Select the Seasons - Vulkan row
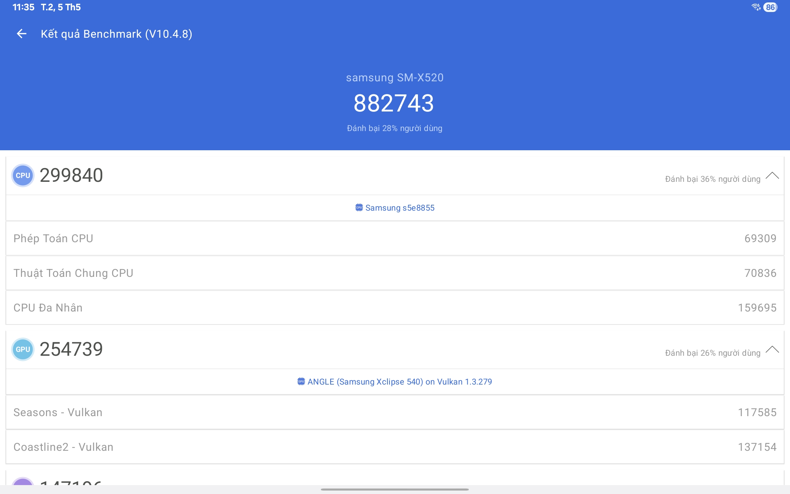 (x=395, y=412)
